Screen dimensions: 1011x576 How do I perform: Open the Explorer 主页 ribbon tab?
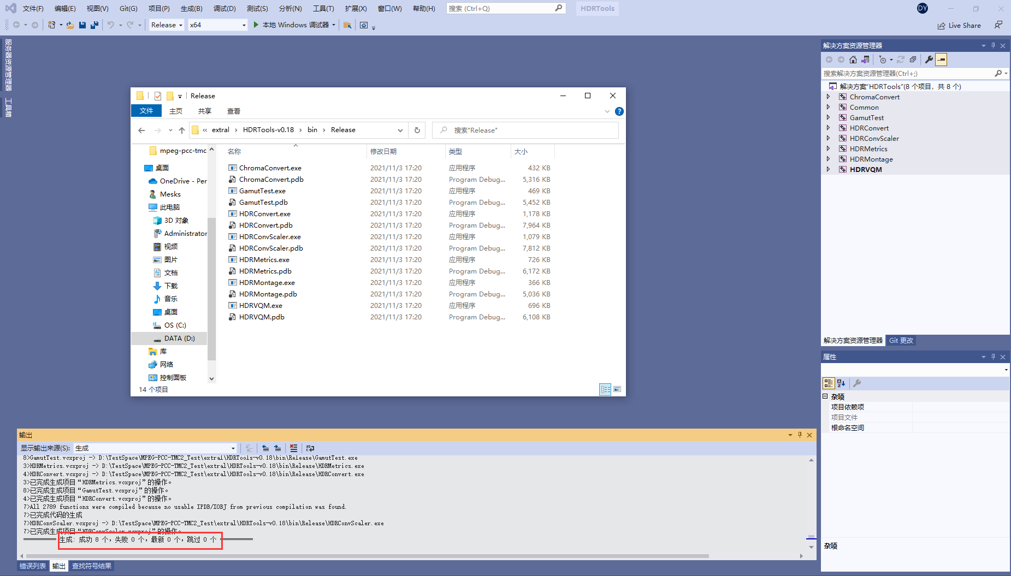pyautogui.click(x=176, y=111)
